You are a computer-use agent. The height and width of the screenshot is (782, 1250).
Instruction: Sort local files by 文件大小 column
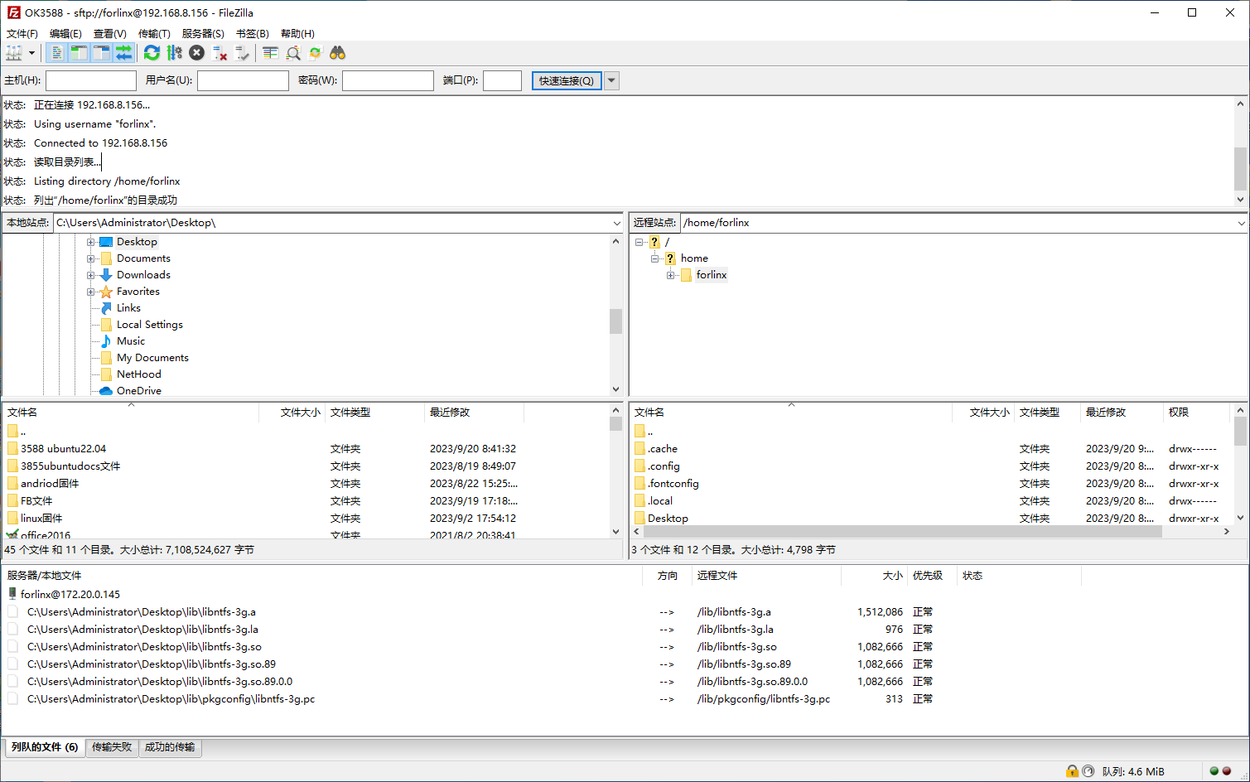pos(292,413)
